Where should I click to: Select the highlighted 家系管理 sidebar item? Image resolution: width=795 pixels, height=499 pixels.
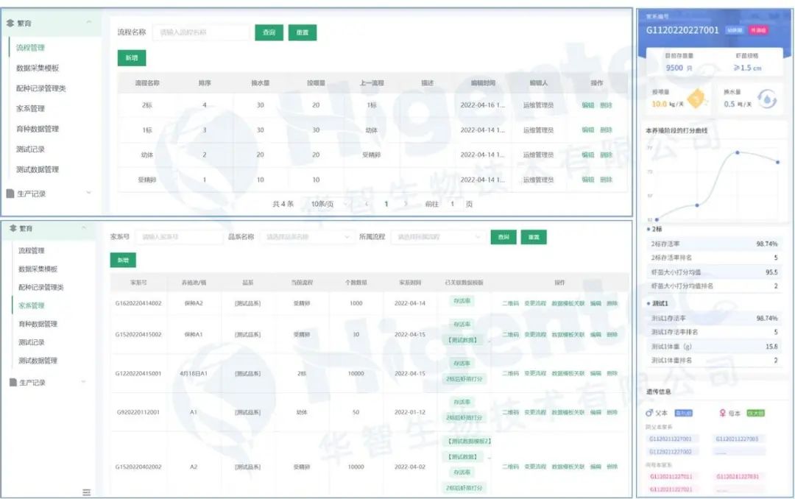[x=32, y=305]
